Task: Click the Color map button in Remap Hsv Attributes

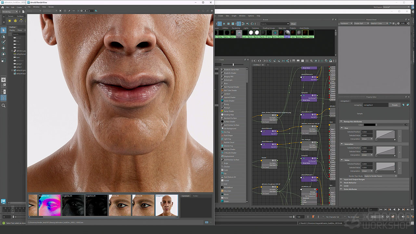Action: 406,125
